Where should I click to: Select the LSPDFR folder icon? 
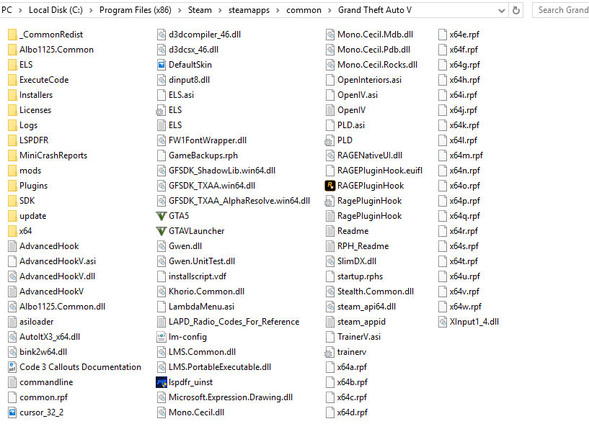(12, 140)
